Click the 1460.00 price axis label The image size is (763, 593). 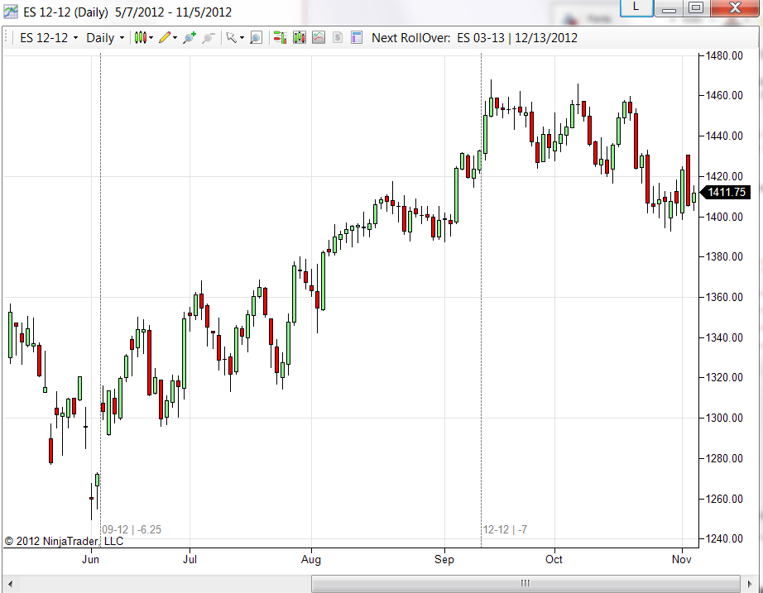pyautogui.click(x=724, y=95)
